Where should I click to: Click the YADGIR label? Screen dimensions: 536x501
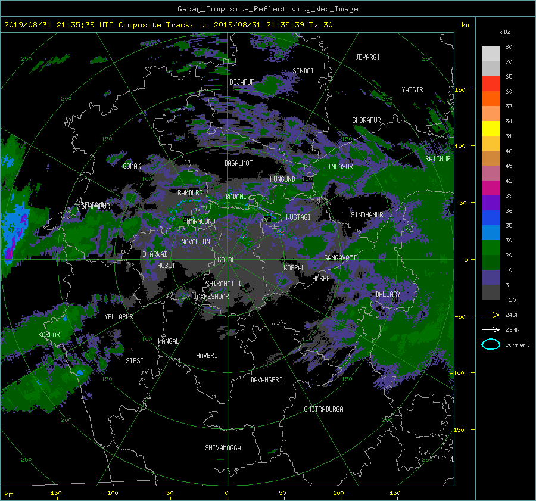tap(412, 90)
